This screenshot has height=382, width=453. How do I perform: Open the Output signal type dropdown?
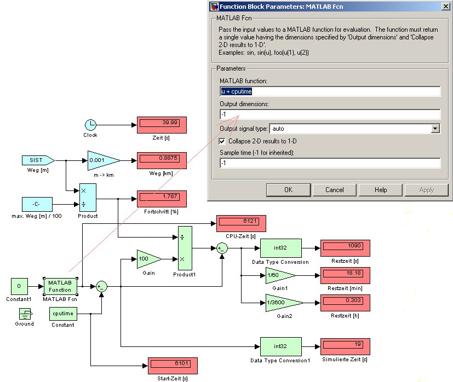[x=435, y=129]
